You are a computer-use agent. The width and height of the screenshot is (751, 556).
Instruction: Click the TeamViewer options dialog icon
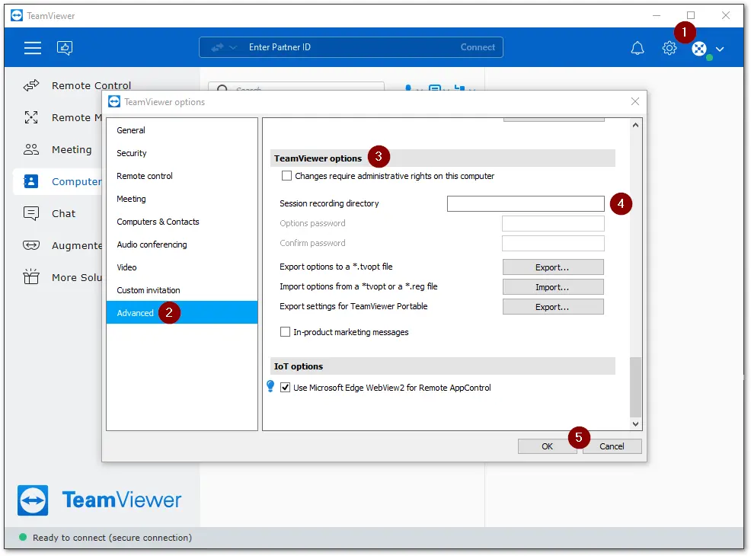(x=114, y=101)
